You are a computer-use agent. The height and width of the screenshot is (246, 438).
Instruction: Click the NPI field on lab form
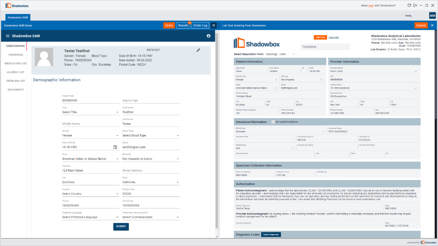(374, 79)
